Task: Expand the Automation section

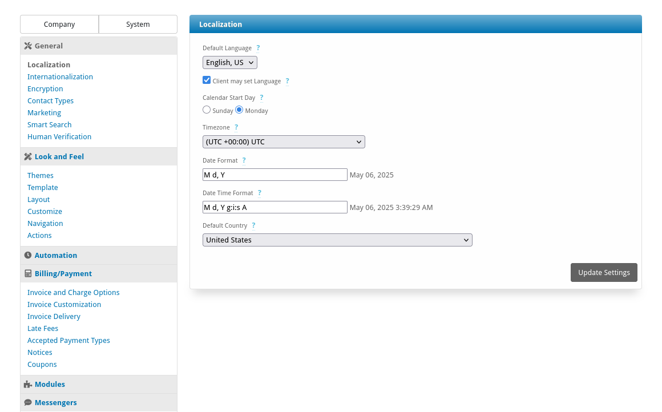Action: pos(99,256)
